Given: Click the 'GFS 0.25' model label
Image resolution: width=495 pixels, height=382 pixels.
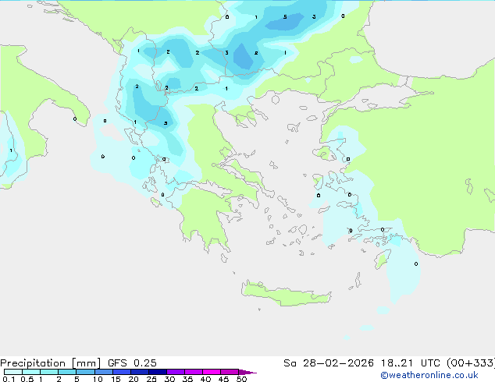Looking at the screenshot, I should tap(132, 363).
